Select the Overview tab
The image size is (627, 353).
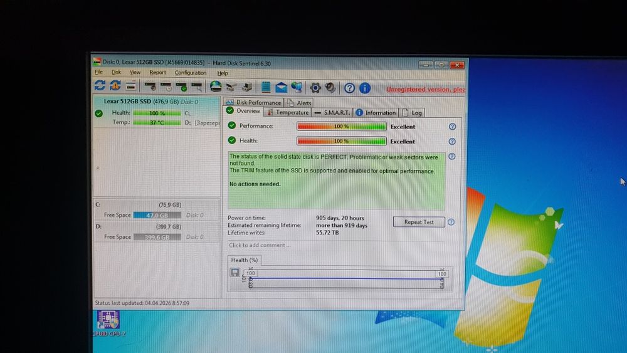pos(243,111)
